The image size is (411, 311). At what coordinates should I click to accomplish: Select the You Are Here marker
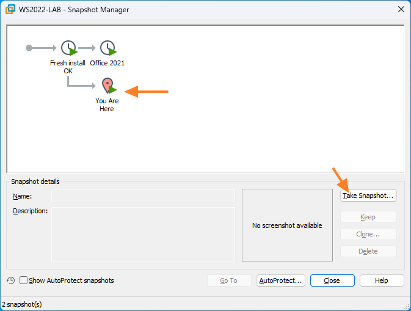coord(109,86)
